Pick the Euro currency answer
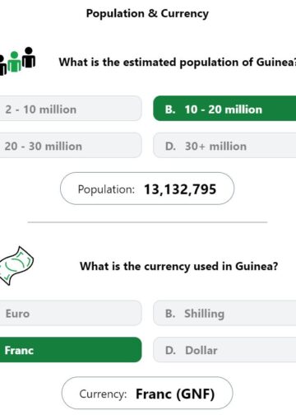The width and height of the screenshot is (296, 415). 71,313
